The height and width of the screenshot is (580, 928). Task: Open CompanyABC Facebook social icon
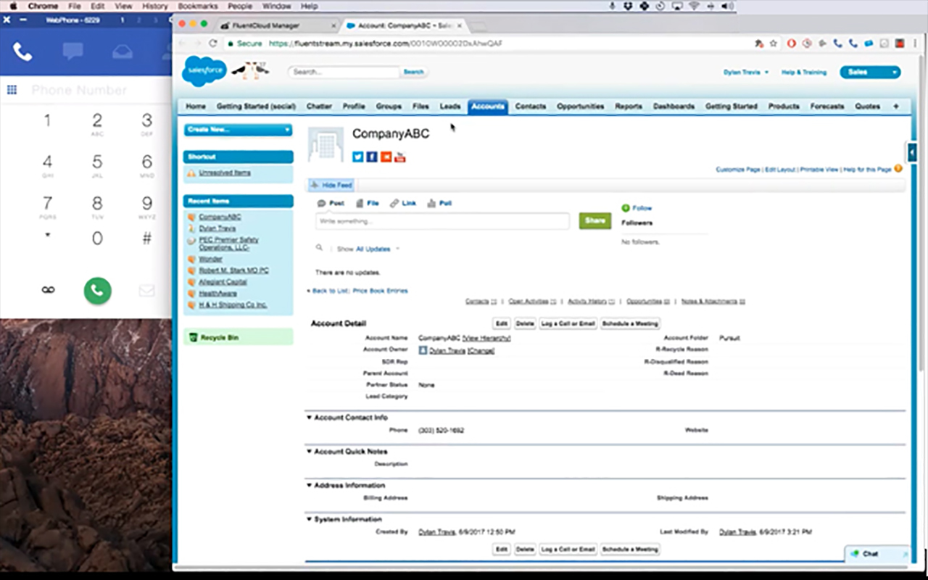(371, 157)
